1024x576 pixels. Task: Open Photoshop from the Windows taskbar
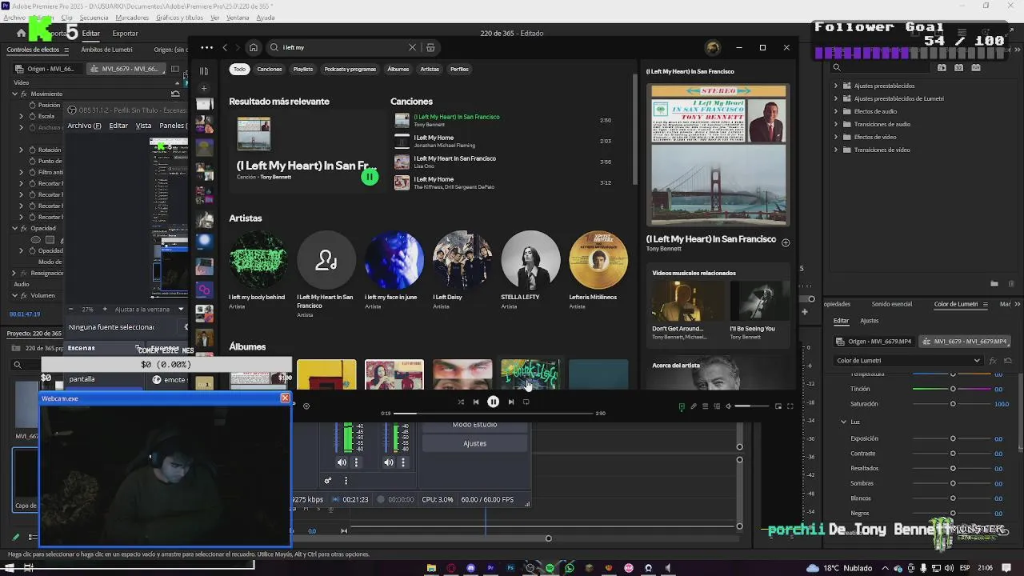coord(510,568)
